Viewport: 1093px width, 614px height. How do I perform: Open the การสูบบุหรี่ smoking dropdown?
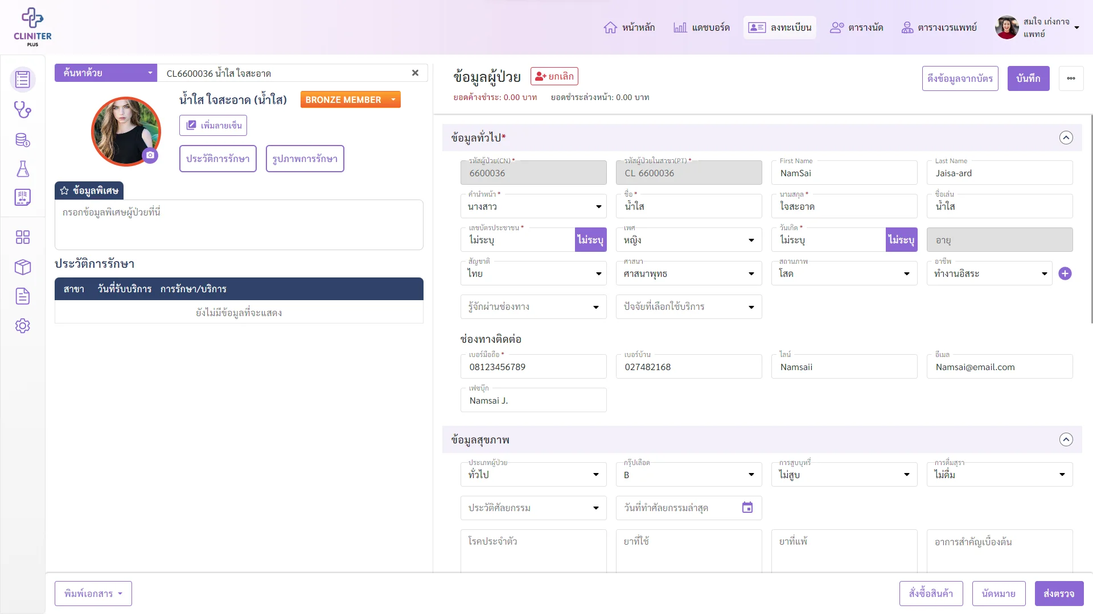(844, 474)
